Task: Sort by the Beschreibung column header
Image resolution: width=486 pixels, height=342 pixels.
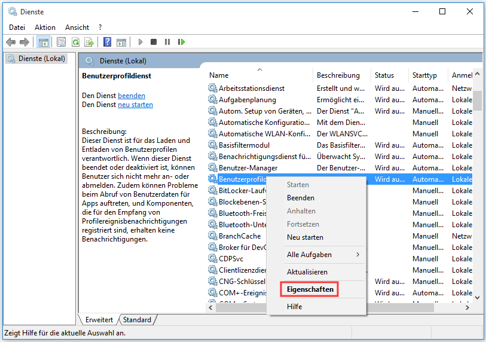Action: (x=342, y=75)
